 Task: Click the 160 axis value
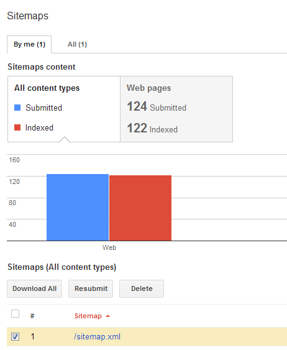(x=14, y=160)
